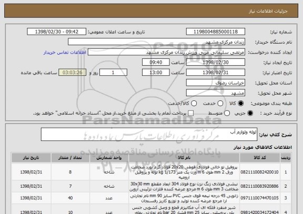Open the اطلاعات تماس خریدار link
Screen dimensions: 303x214
[65, 53]
